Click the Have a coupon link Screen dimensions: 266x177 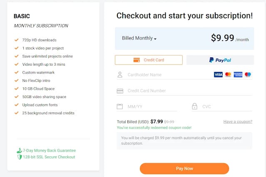237,122
